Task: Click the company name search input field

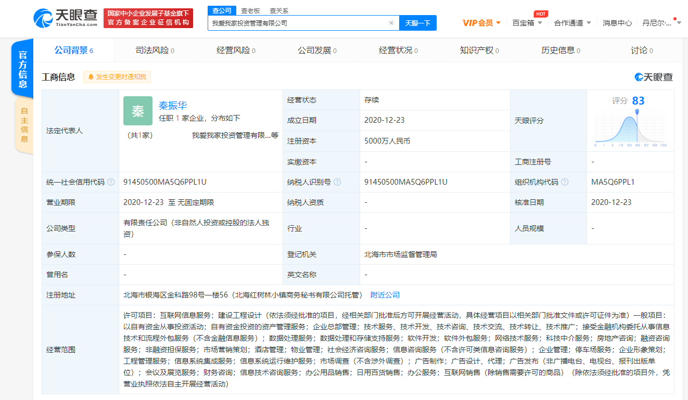Action: [299, 23]
